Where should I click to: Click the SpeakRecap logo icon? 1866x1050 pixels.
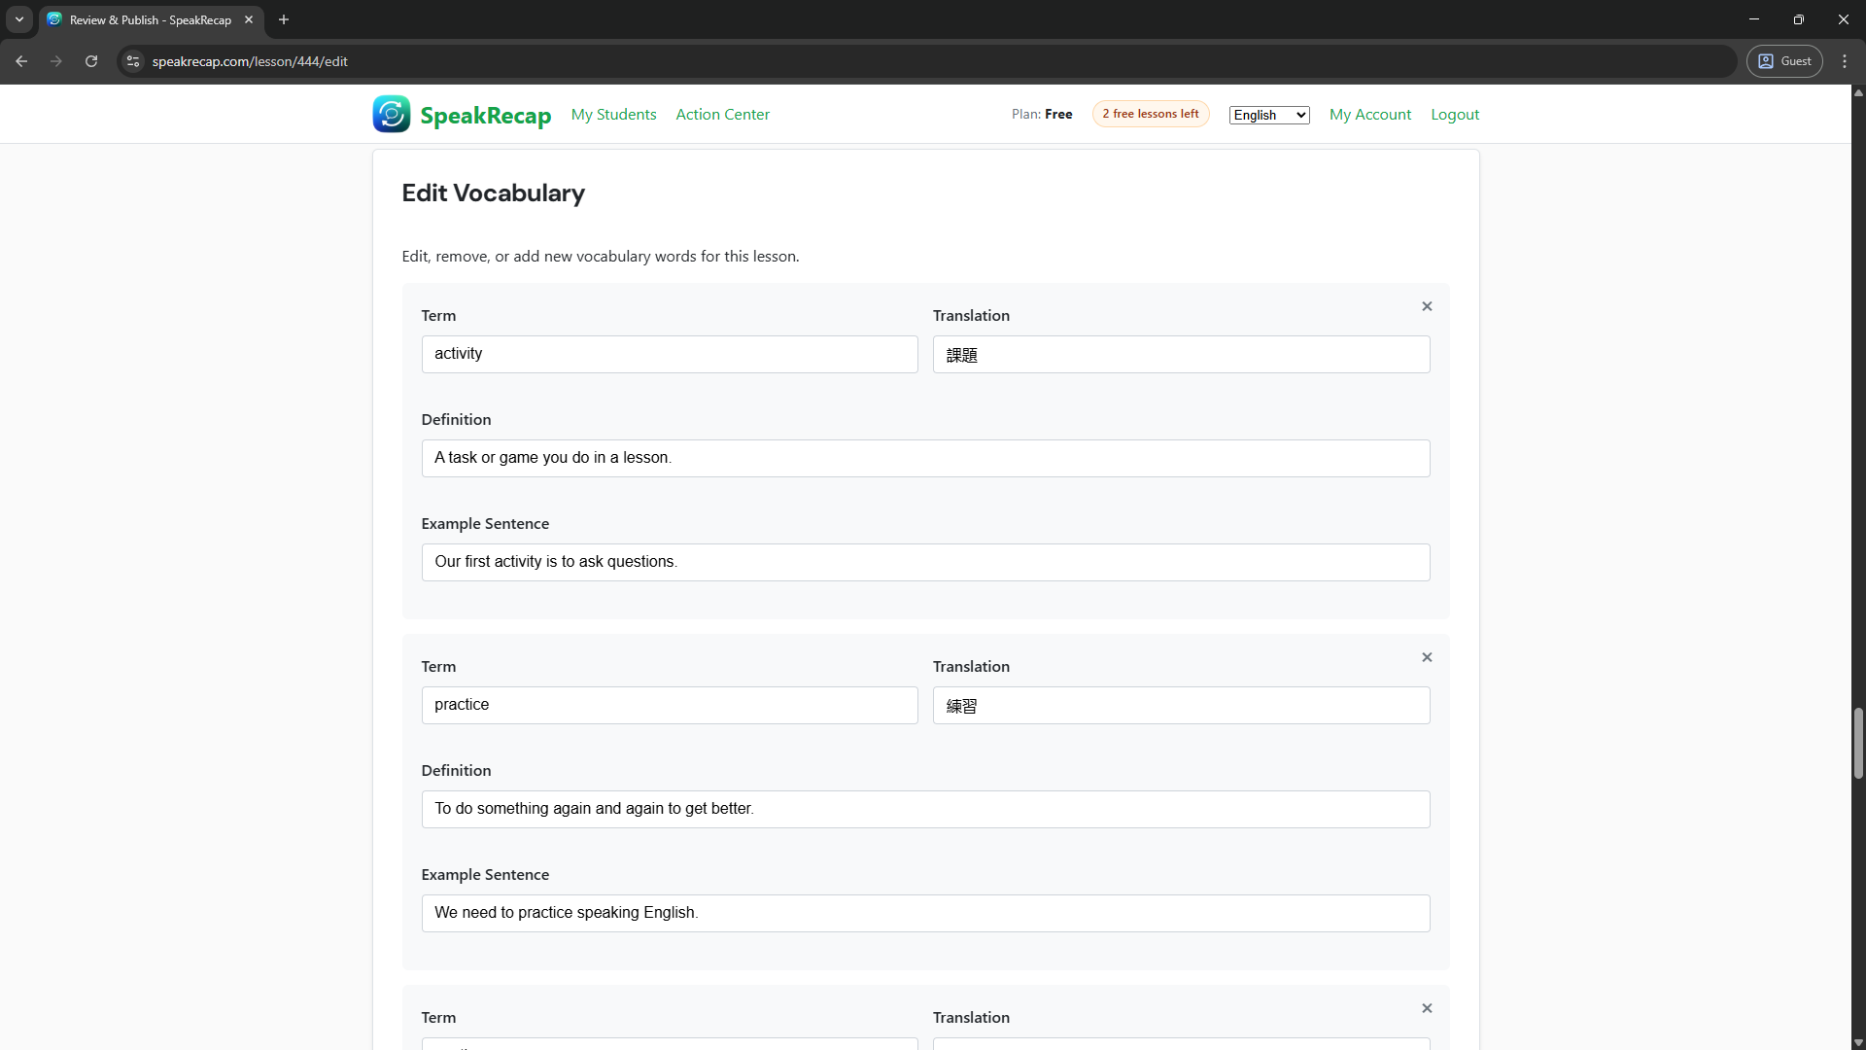(391, 114)
